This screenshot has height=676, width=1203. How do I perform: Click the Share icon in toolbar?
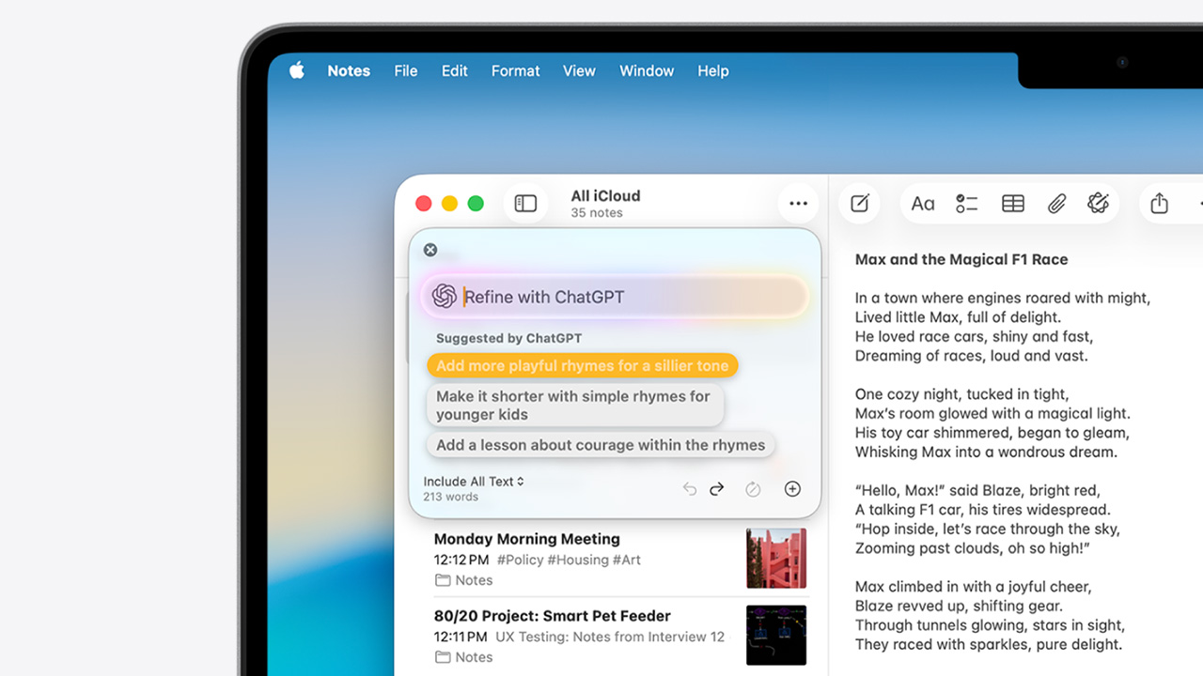click(1159, 204)
